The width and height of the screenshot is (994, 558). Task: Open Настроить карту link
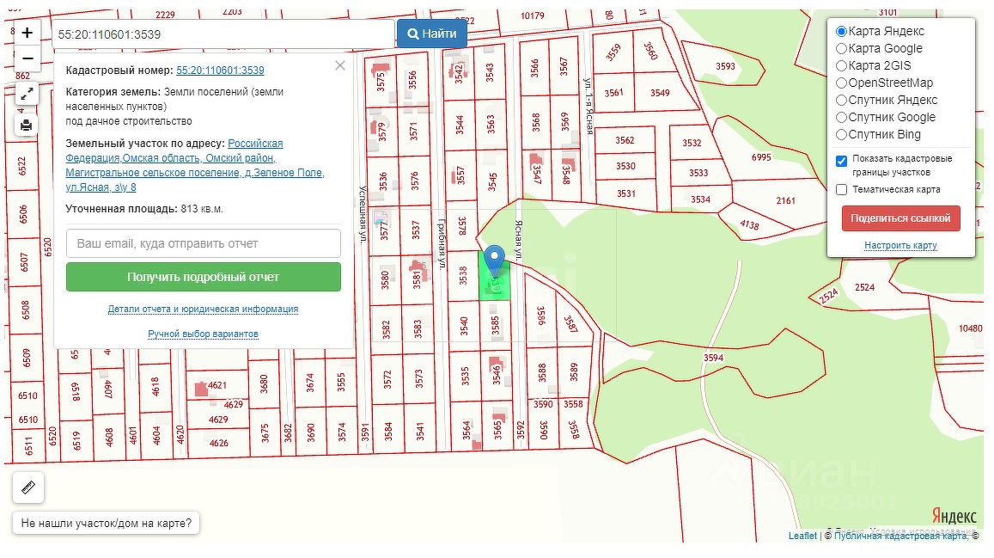[900, 245]
